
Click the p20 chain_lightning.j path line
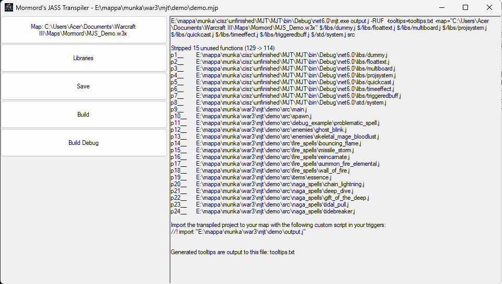click(268, 184)
